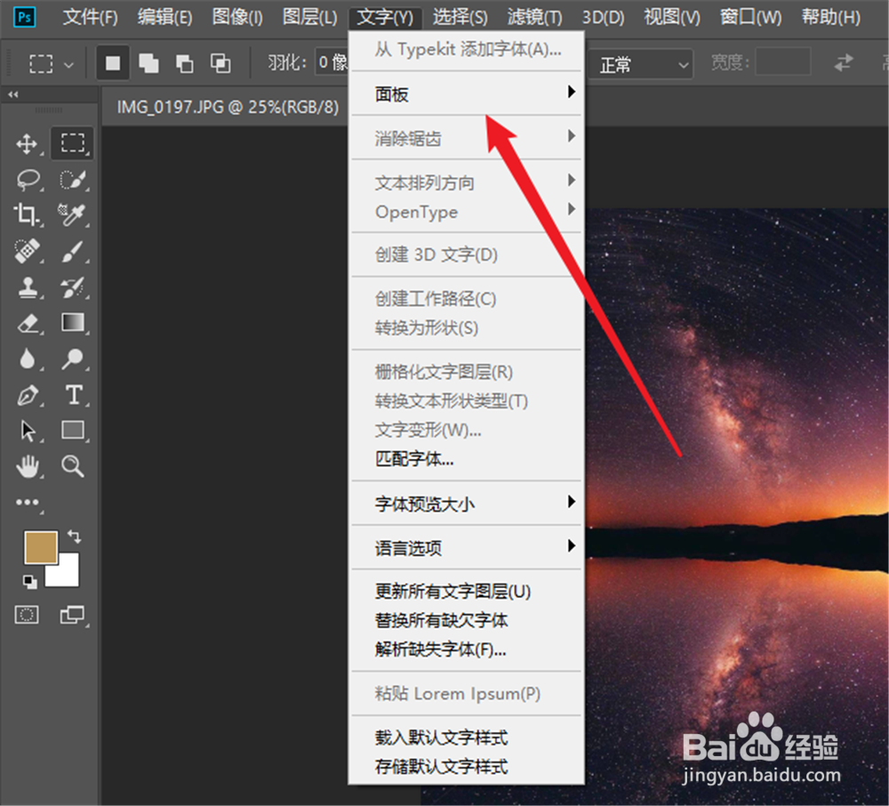Expand the 面板 submenu
889x806 pixels.
467,93
